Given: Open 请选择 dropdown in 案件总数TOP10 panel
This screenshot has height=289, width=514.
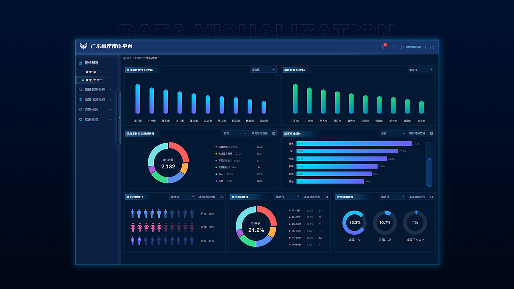Looking at the screenshot, I should click(421, 70).
